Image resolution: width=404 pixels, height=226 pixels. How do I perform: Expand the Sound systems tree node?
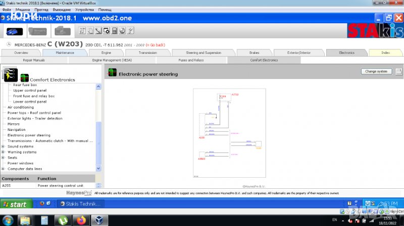pyautogui.click(x=4, y=146)
